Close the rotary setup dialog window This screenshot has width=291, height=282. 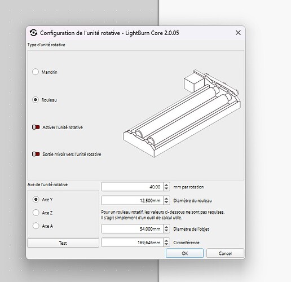point(238,33)
